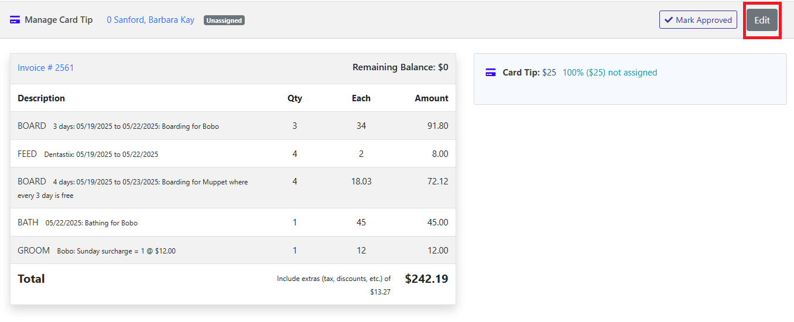Click the Description column header
Screen dimensions: 794x322
(41, 98)
